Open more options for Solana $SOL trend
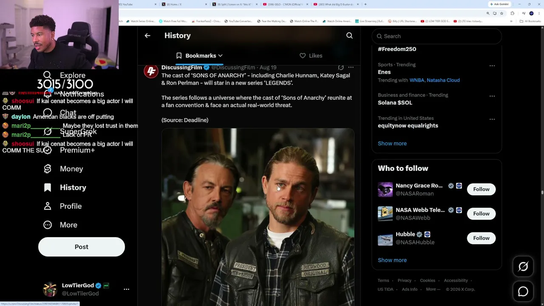The width and height of the screenshot is (544, 306). (x=492, y=96)
